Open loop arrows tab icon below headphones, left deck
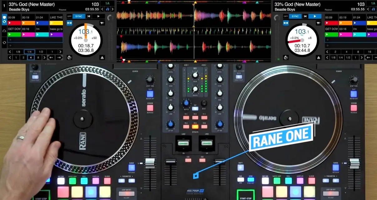377x200 pixels. point(4,42)
